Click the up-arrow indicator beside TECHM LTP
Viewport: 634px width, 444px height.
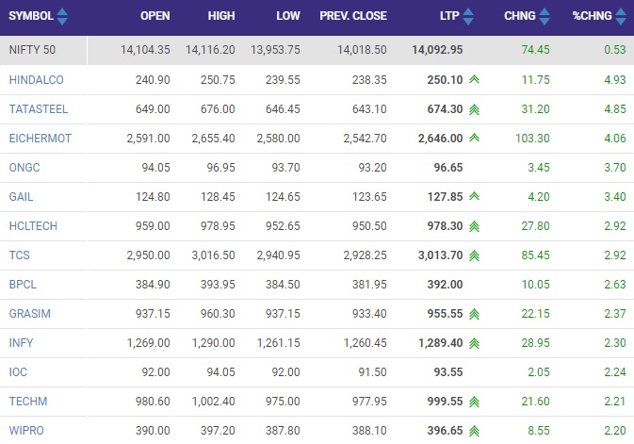click(x=474, y=402)
